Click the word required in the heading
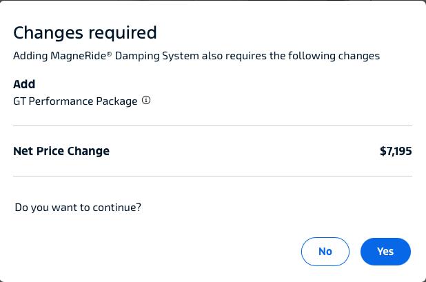This screenshot has height=282, width=426. pos(123,33)
